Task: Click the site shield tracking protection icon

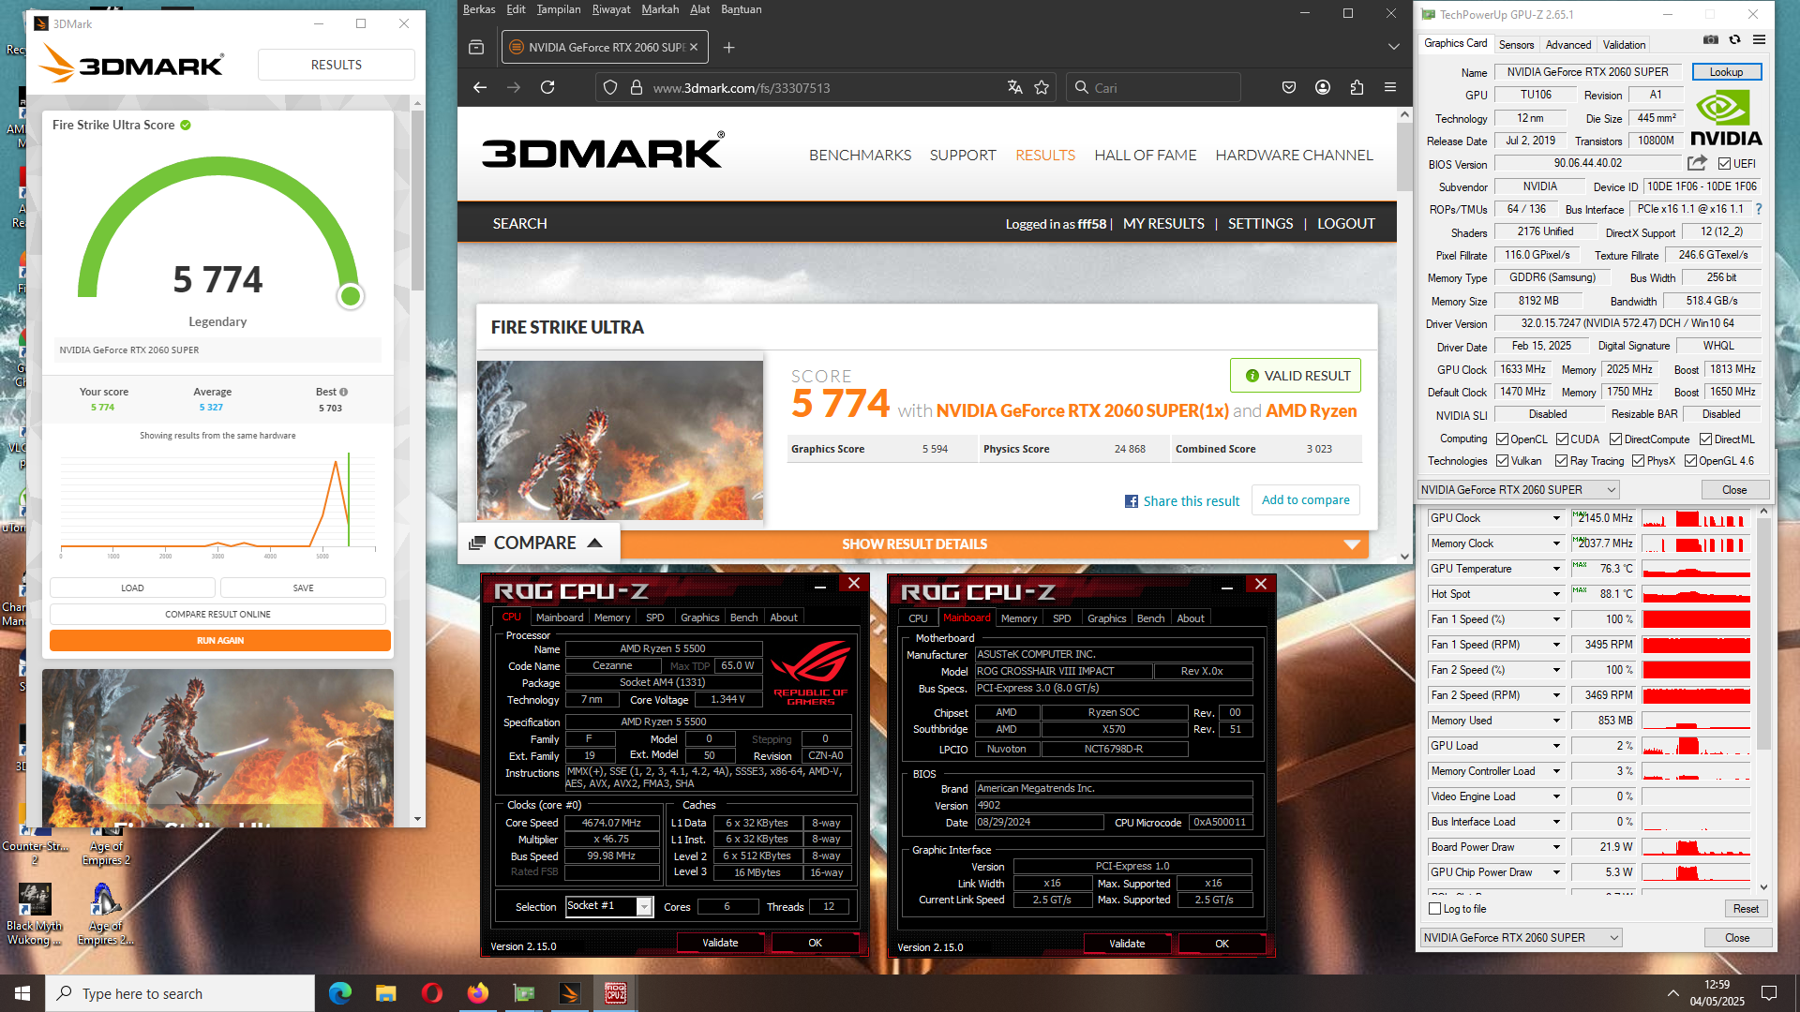Action: [x=610, y=87]
